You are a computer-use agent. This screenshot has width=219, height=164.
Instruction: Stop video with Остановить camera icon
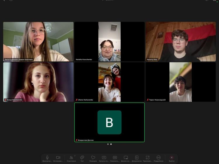(58, 158)
